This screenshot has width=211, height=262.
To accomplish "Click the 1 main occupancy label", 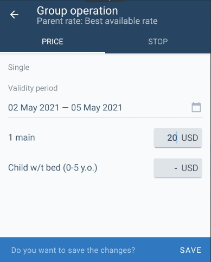I will click(x=22, y=137).
